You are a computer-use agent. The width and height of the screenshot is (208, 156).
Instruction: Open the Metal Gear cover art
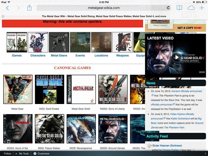(18, 89)
